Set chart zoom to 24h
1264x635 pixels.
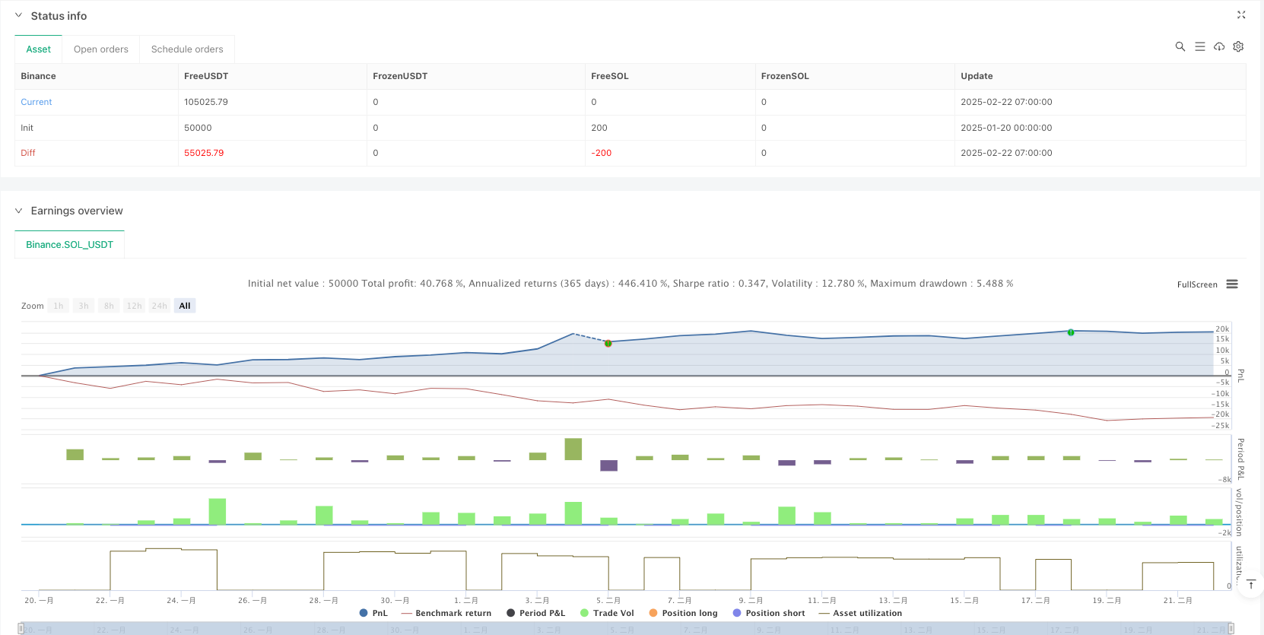coord(159,306)
